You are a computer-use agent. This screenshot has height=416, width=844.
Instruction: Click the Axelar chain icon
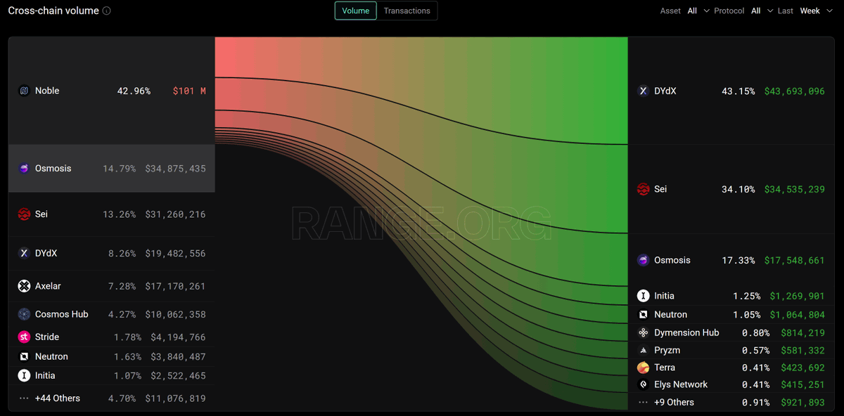24,286
